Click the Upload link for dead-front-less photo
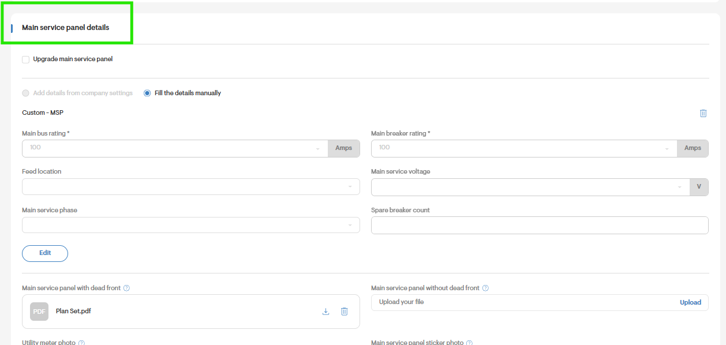The width and height of the screenshot is (726, 345). point(690,302)
